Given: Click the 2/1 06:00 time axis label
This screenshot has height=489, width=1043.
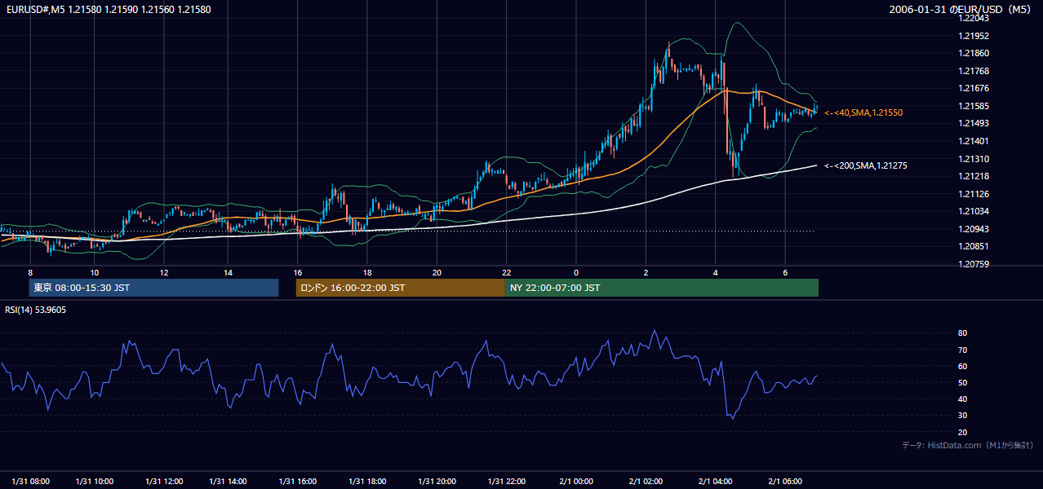Looking at the screenshot, I should click(785, 481).
